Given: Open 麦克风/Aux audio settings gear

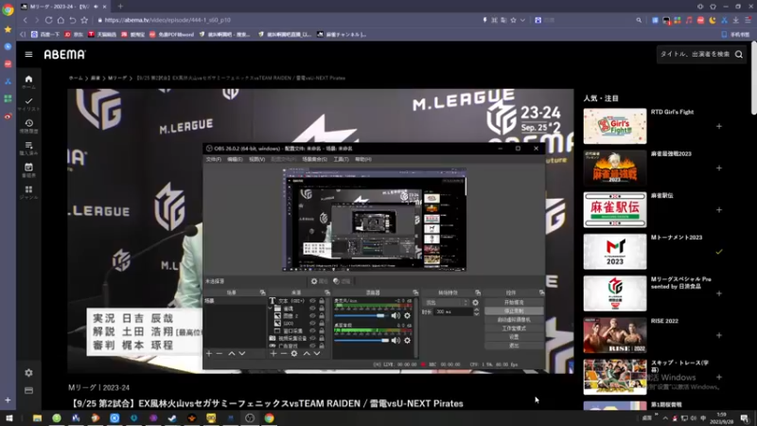Looking at the screenshot, I should 408,315.
